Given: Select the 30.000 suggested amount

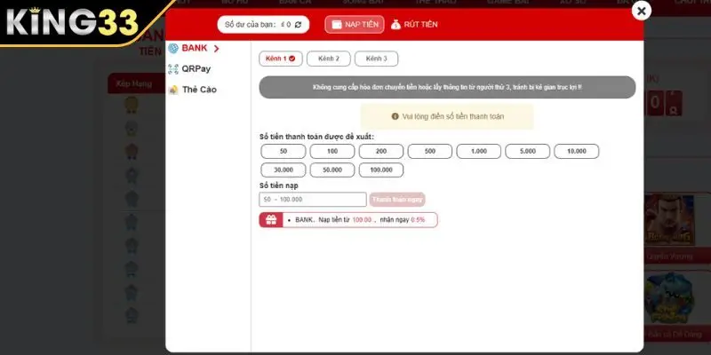Looking at the screenshot, I should coord(284,170).
